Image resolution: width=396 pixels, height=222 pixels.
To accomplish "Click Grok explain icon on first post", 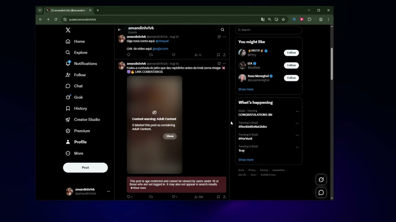I will 219,37.
